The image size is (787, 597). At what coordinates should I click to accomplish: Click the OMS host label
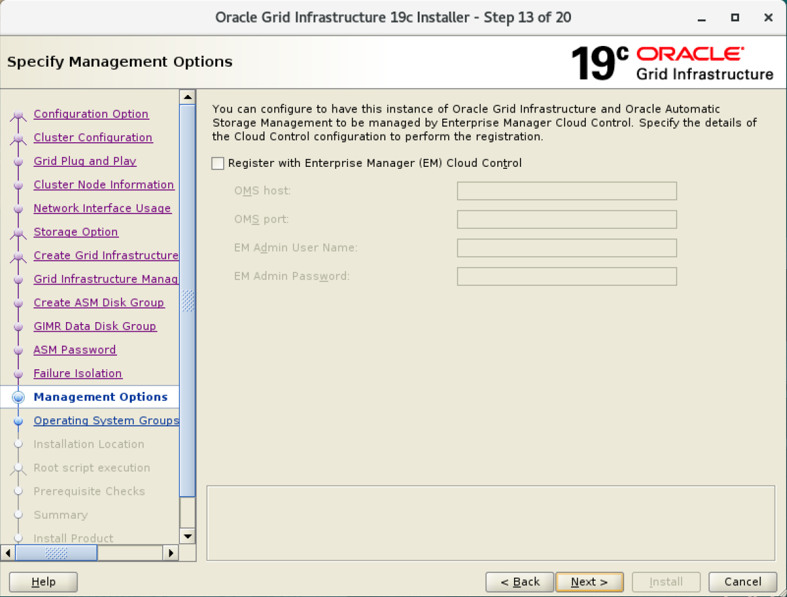[x=263, y=191]
